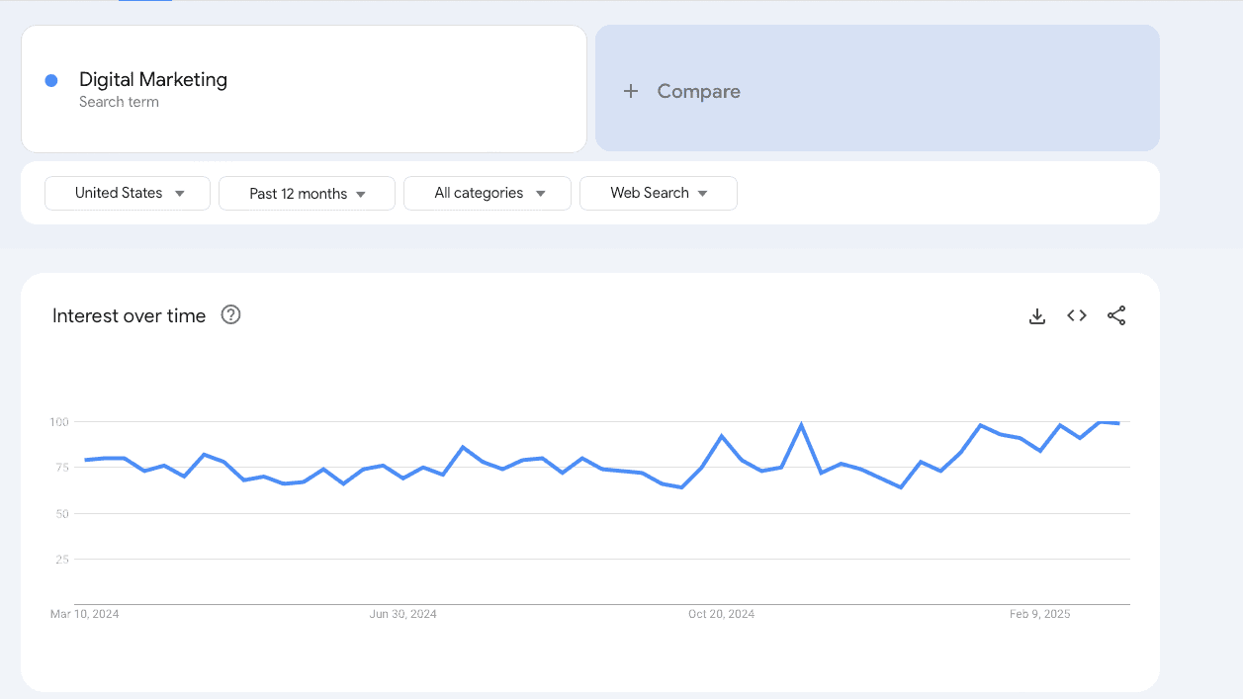Click the Feb 9, 2025 axis label
The image size is (1243, 699).
tap(1039, 614)
